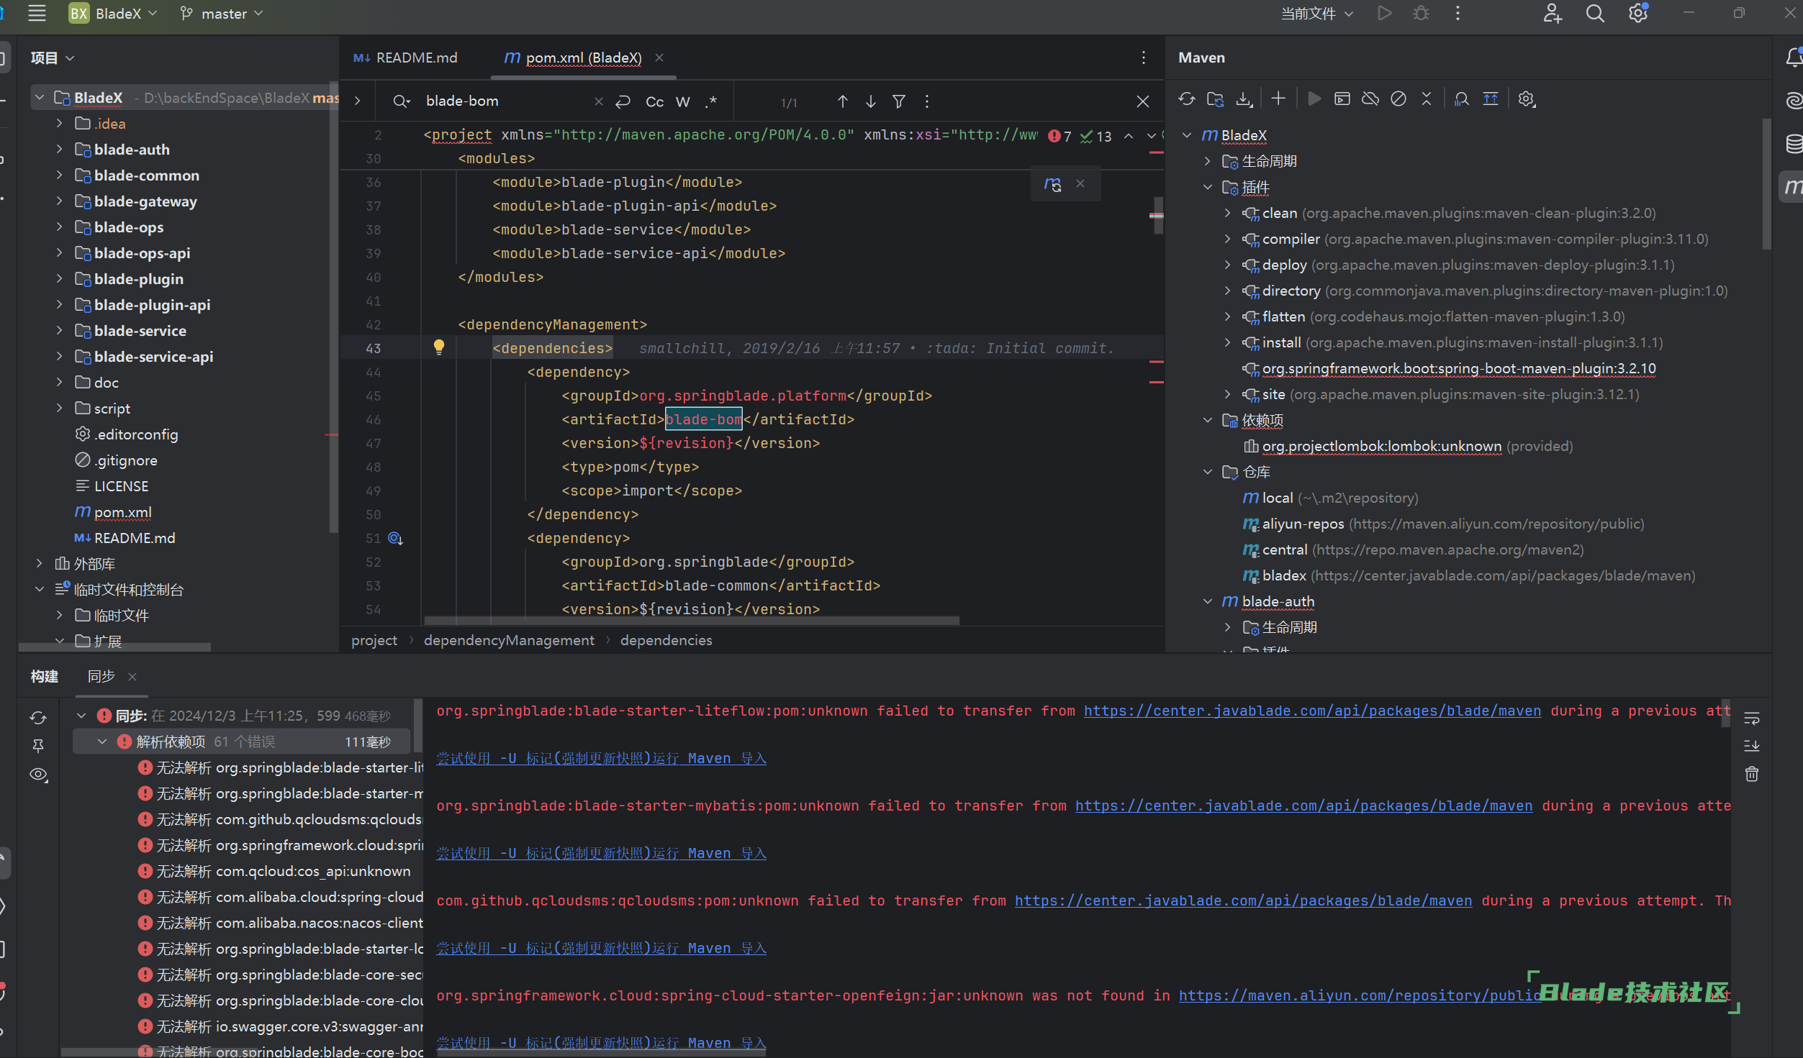Open the master branch dropdown

coord(221,13)
